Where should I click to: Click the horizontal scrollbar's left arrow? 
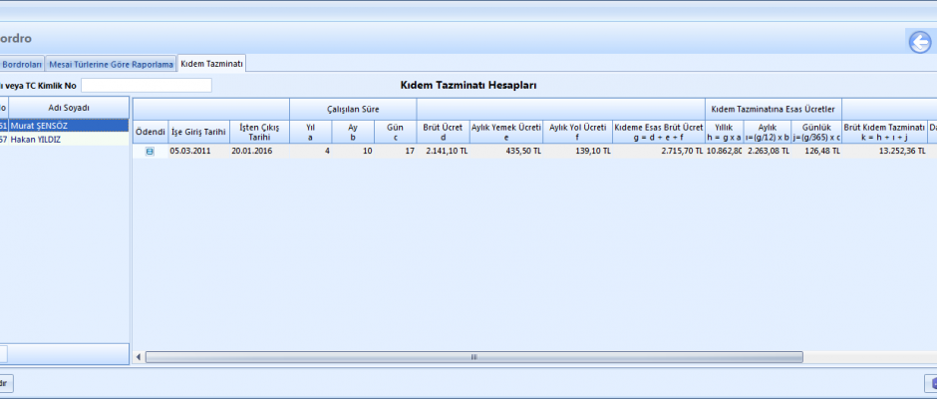139,356
